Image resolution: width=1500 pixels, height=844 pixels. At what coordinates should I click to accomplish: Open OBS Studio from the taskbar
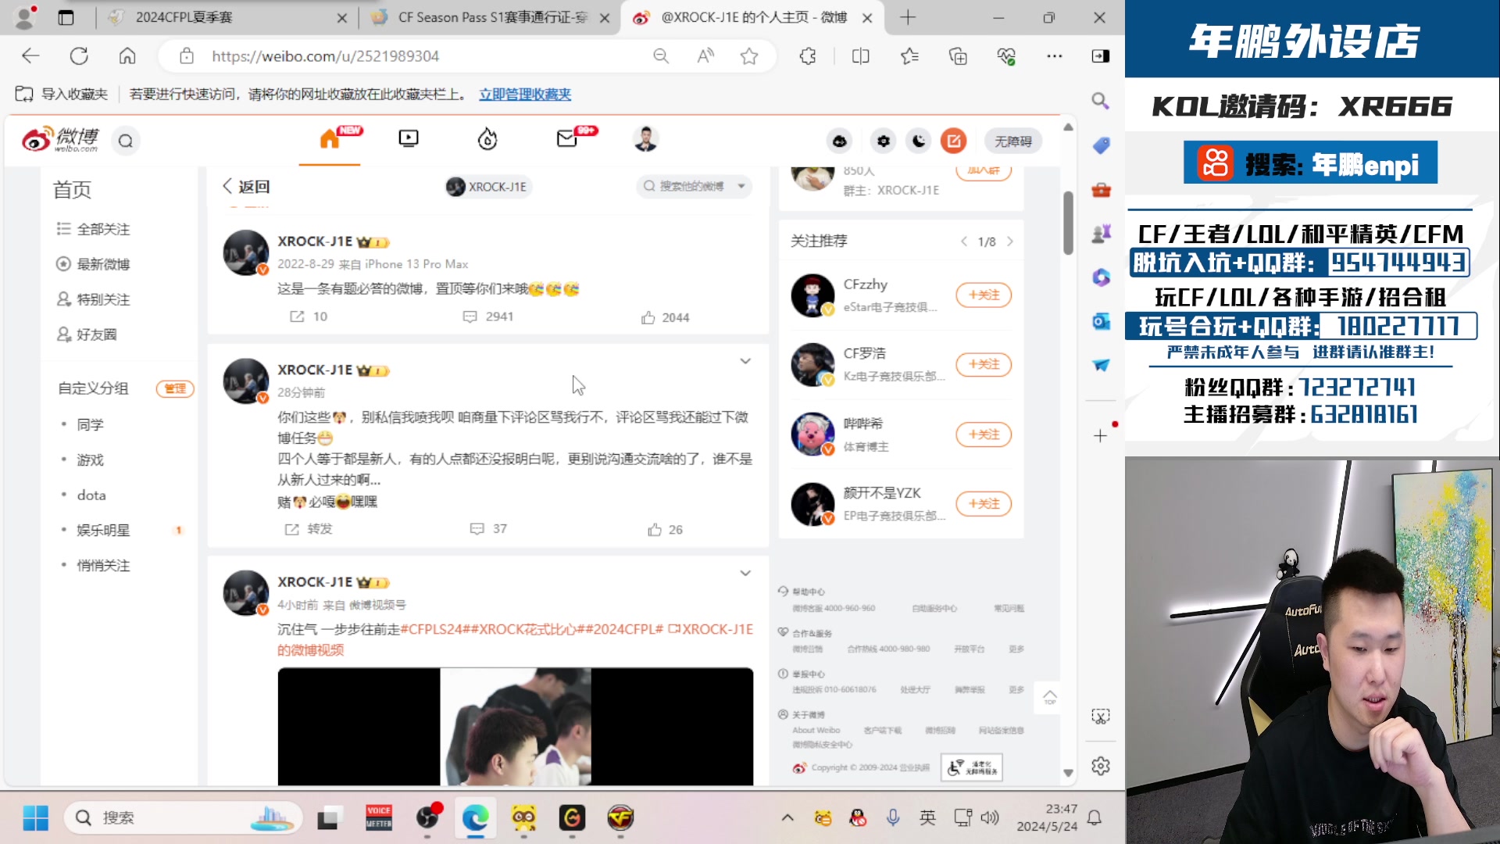428,817
